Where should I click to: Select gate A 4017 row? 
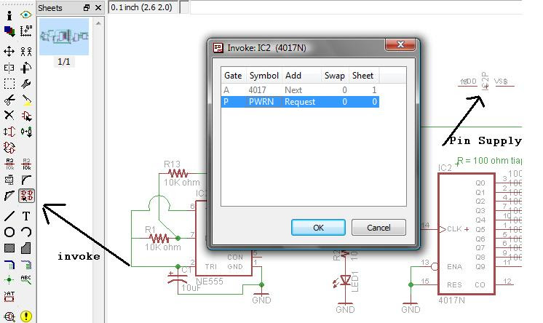click(x=300, y=90)
